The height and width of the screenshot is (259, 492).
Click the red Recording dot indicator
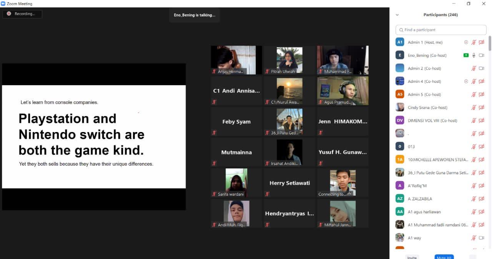click(x=9, y=14)
